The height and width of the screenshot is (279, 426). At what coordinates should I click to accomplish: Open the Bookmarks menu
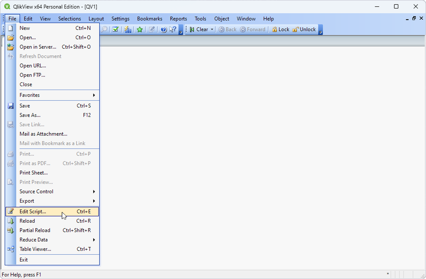point(150,18)
